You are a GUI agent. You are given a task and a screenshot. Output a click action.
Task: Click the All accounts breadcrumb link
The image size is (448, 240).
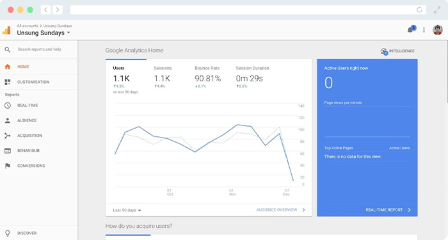pos(28,26)
